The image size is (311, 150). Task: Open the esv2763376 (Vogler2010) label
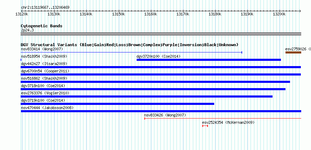point(45,93)
